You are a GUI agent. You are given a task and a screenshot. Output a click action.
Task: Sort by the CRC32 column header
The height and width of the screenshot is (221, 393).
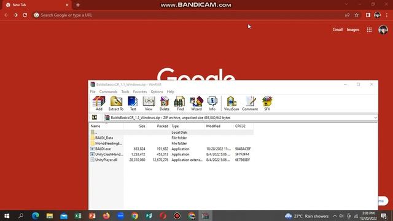tap(243, 126)
